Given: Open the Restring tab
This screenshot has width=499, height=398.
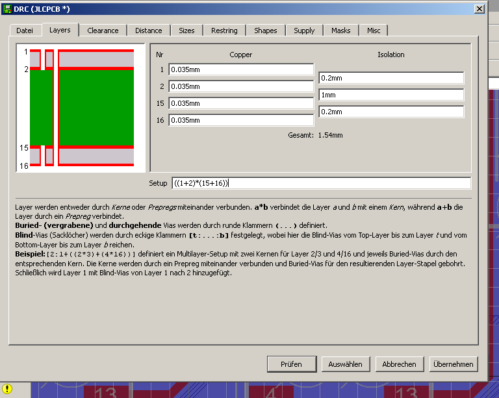Looking at the screenshot, I should pyautogui.click(x=224, y=31).
